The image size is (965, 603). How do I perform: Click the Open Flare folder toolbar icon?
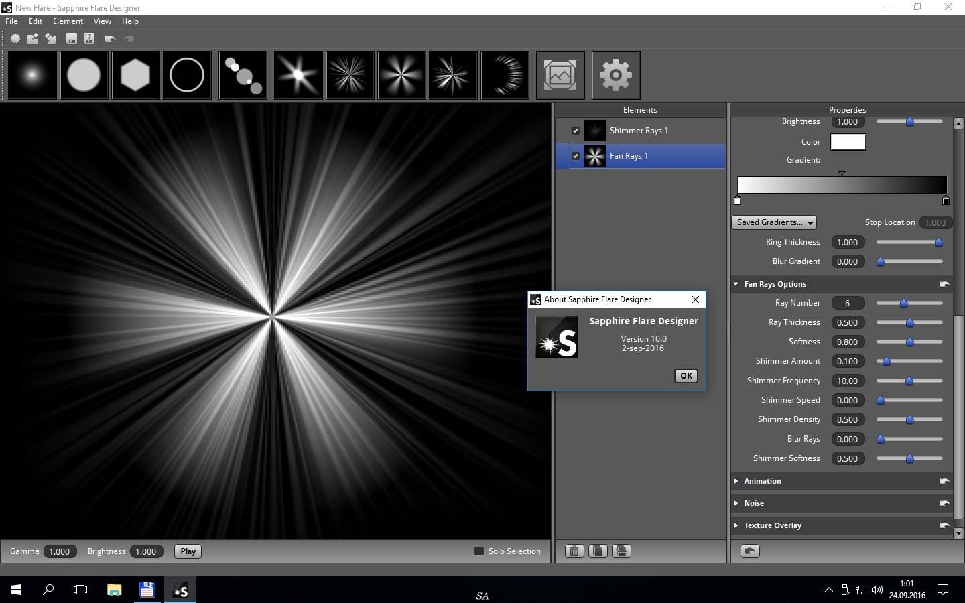(32, 38)
